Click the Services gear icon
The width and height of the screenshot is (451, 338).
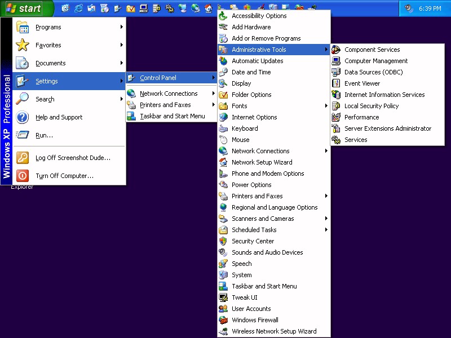click(x=336, y=140)
